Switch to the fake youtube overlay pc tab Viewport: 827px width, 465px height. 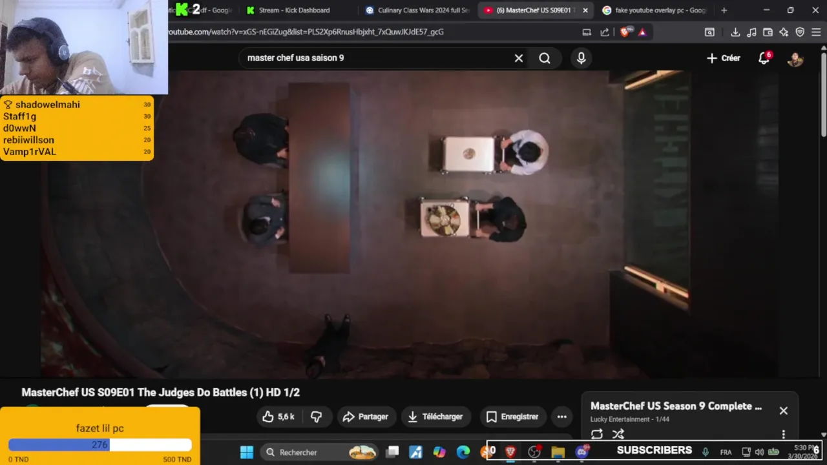click(654, 10)
